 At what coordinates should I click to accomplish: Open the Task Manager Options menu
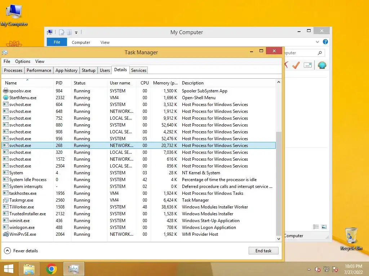click(23, 61)
